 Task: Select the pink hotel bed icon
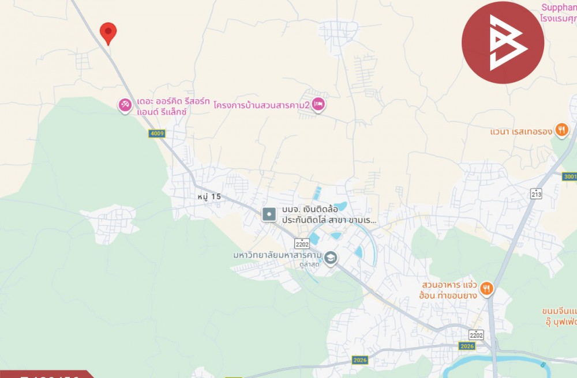pos(319,105)
